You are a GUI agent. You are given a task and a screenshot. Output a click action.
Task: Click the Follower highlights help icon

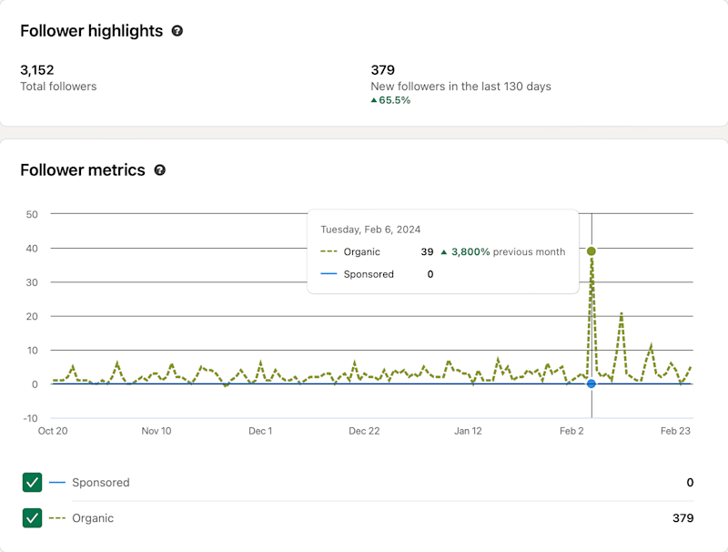tap(177, 31)
